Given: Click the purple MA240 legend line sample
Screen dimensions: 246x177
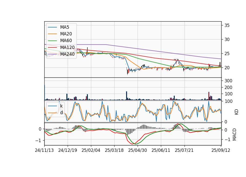Looking at the screenshot, I should (52, 54).
